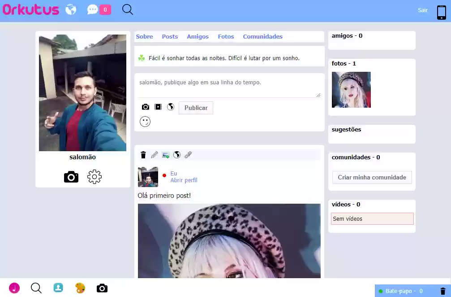Screen dimensions: 451x297
Task: Open Abrir perfil link on the post
Action: (184, 180)
